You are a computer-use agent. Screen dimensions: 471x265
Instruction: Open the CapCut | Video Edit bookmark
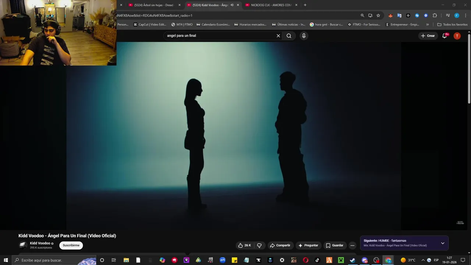tap(150, 25)
